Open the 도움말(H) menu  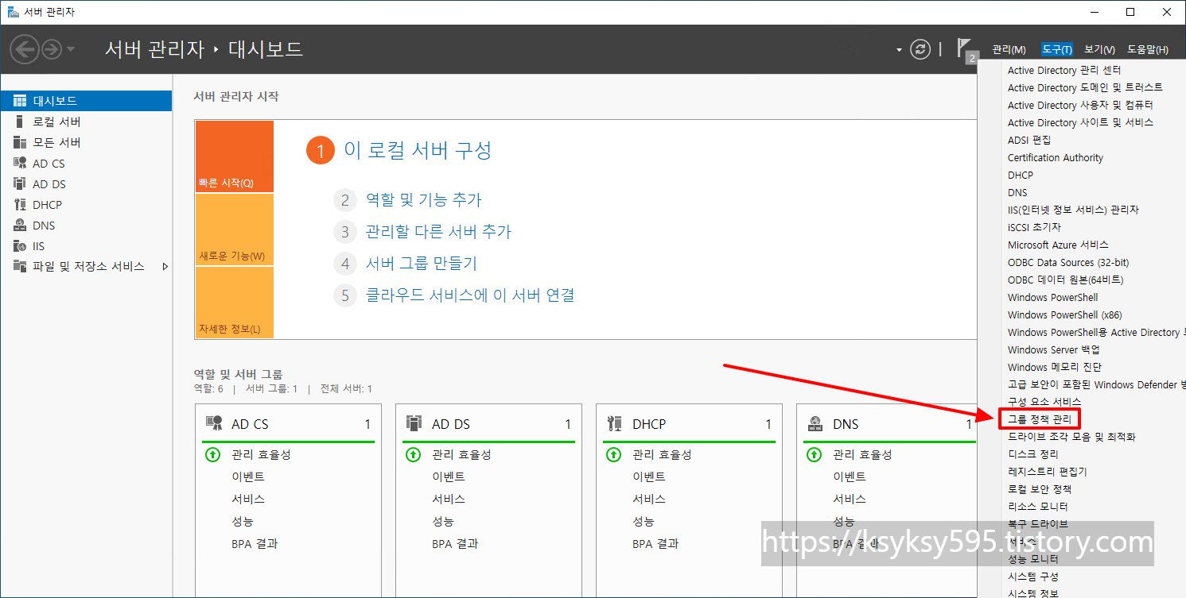tap(1147, 49)
